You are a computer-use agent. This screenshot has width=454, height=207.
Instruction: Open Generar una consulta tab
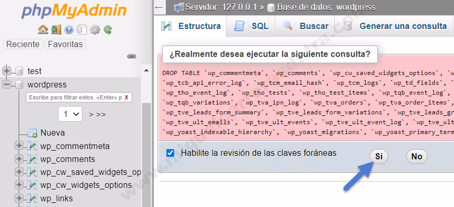tap(394, 26)
